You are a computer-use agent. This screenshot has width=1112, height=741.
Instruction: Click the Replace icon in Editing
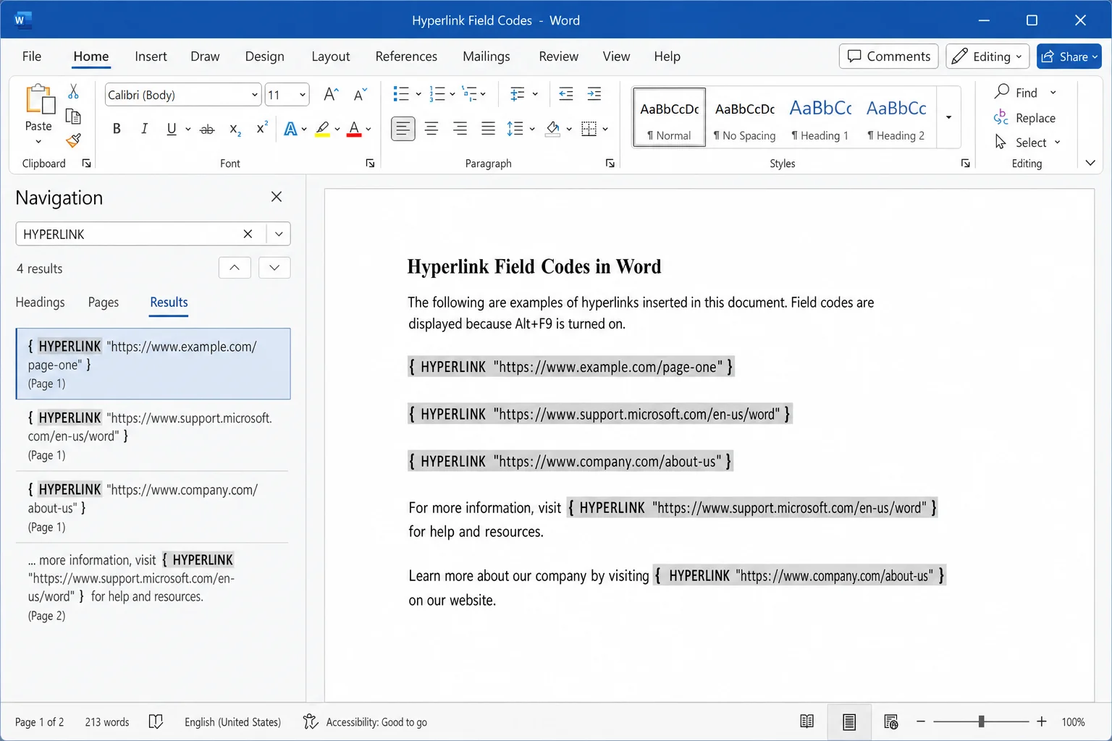point(1001,117)
